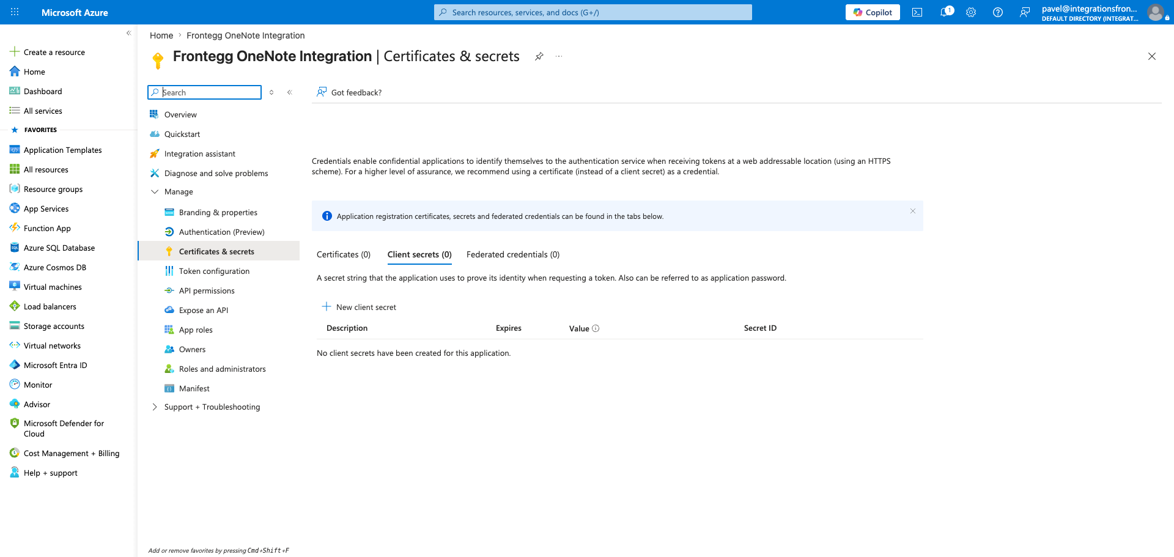Screen dimensions: 1174x557
Task: Open Diagnose and solve problems
Action: click(x=216, y=173)
